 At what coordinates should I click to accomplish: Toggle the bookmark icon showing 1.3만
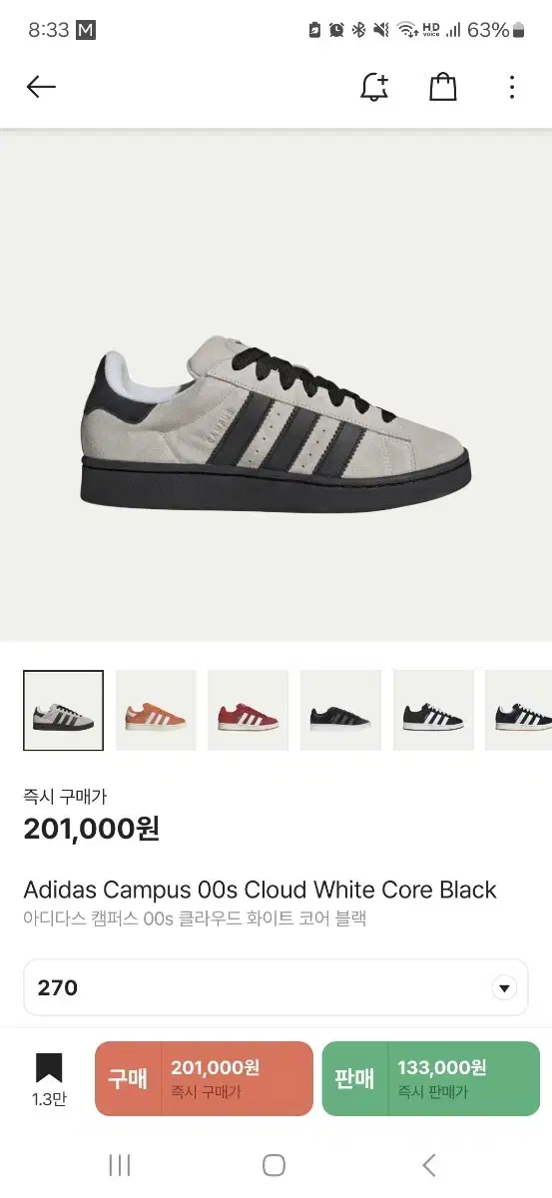coord(49,1080)
